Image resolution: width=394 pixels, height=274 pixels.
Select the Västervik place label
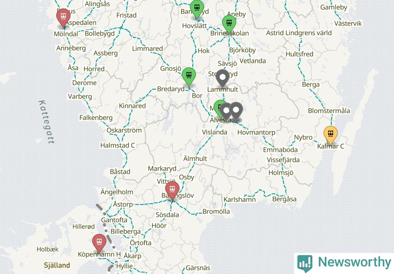pyautogui.click(x=348, y=23)
